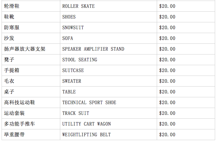Click SPEAKER AMPLIFIER STAND text
The image size is (217, 142).
tap(93, 49)
